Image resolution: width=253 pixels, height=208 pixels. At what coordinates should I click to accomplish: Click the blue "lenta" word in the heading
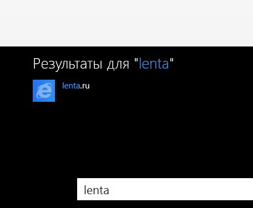[x=154, y=64]
